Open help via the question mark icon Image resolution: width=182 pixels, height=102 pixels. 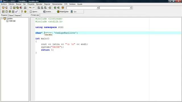pyautogui.click(x=22, y=12)
